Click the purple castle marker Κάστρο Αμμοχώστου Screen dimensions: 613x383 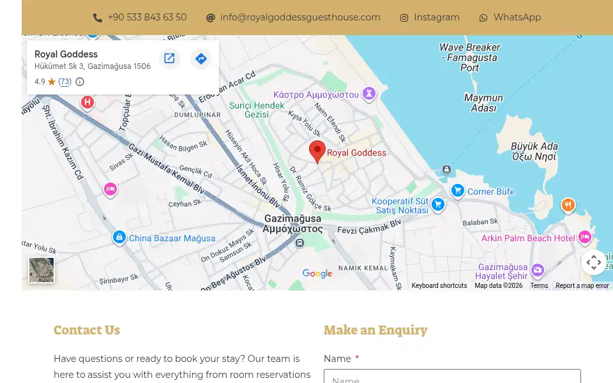click(368, 94)
